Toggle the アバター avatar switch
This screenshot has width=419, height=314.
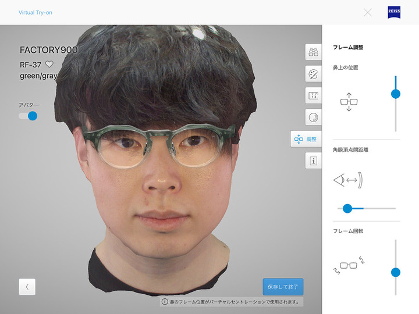(x=28, y=116)
